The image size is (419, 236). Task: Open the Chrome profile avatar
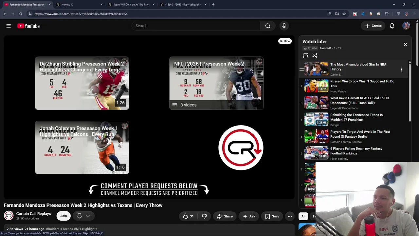(x=406, y=14)
